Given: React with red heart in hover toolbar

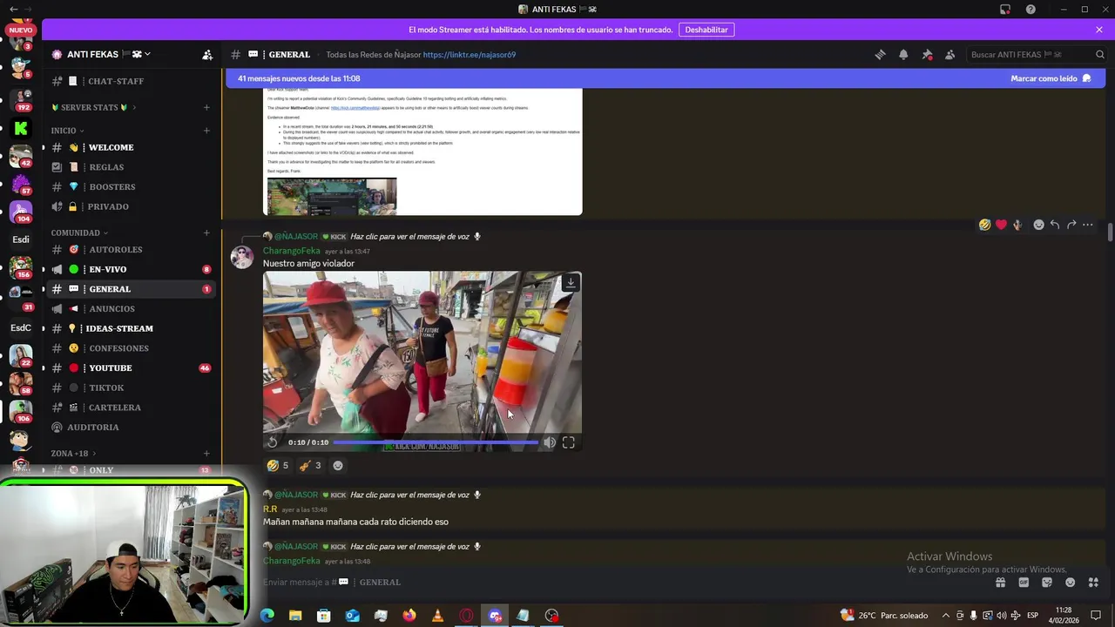Looking at the screenshot, I should click(1001, 225).
